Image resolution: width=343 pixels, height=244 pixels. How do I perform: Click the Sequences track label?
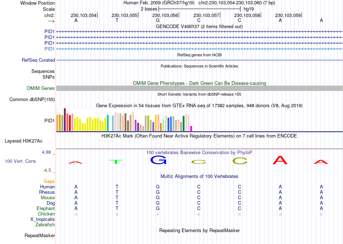click(x=43, y=71)
